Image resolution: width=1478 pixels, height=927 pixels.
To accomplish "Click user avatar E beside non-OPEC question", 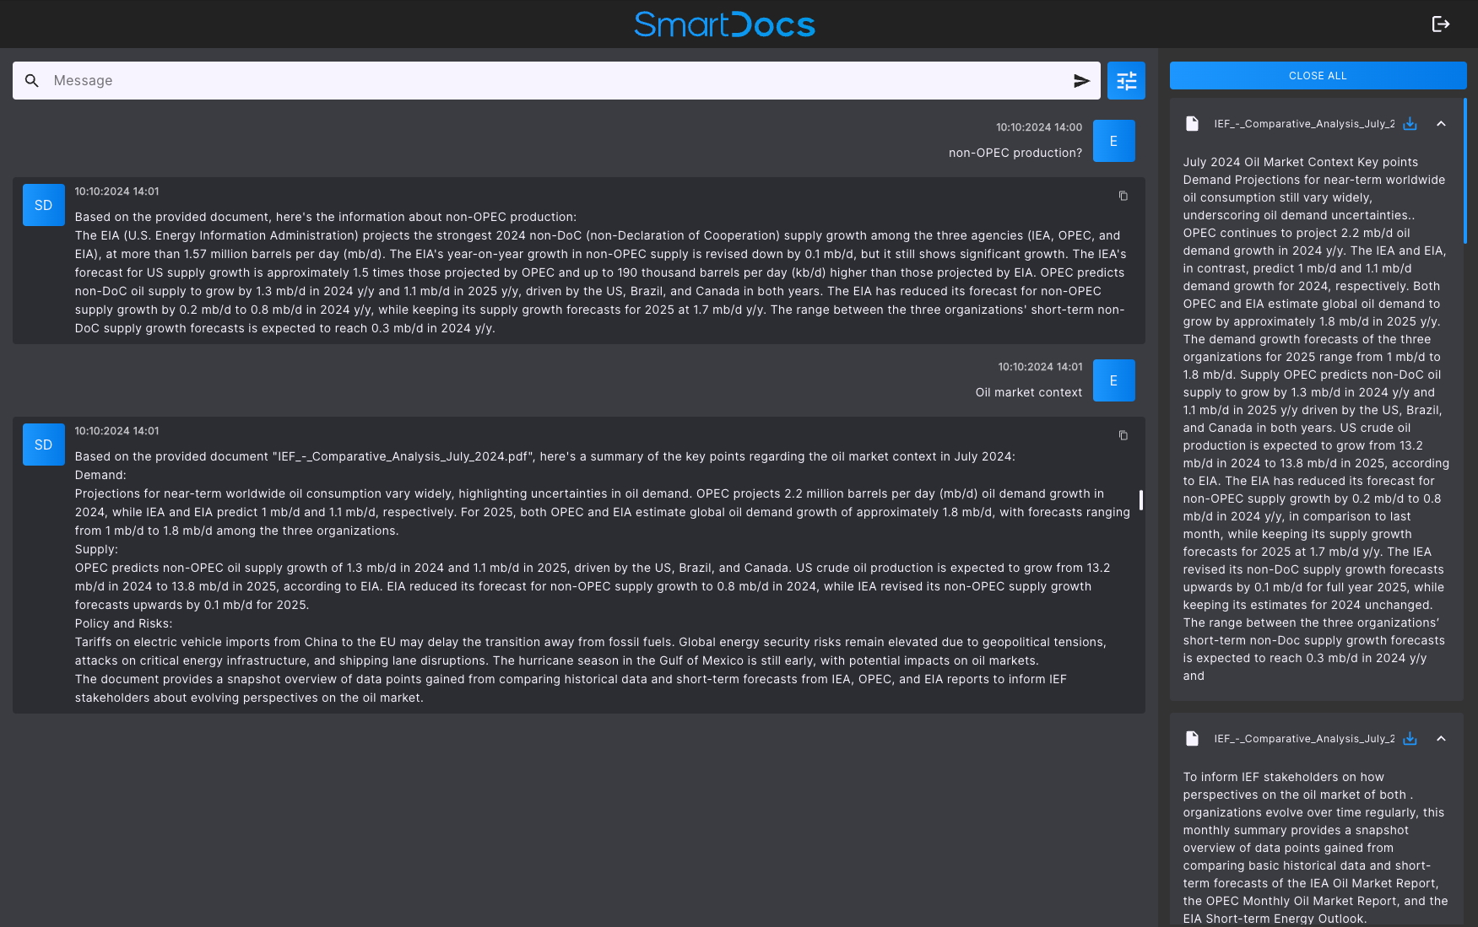I will click(x=1113, y=141).
